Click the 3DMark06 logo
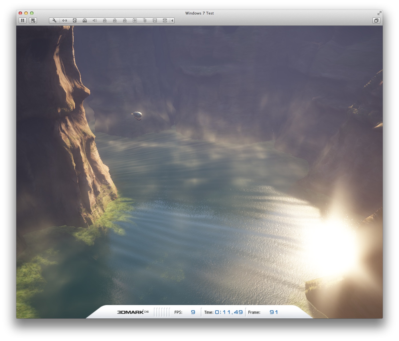The image size is (399, 341). click(133, 312)
